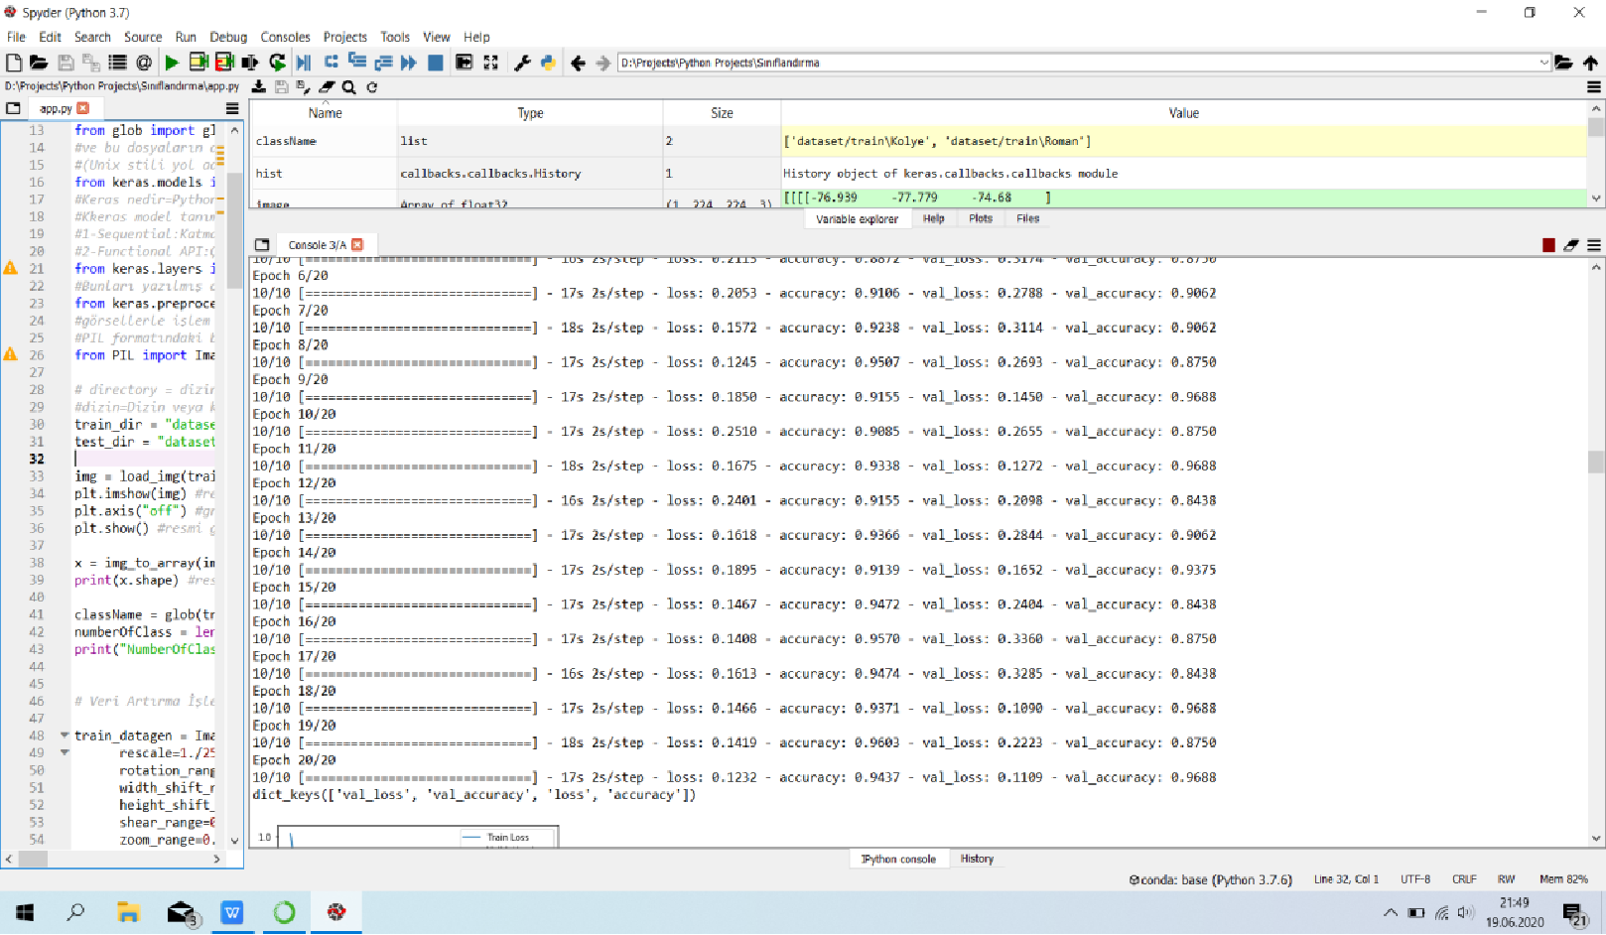Sort variables by Size column
1606x935 pixels.
tap(722, 113)
